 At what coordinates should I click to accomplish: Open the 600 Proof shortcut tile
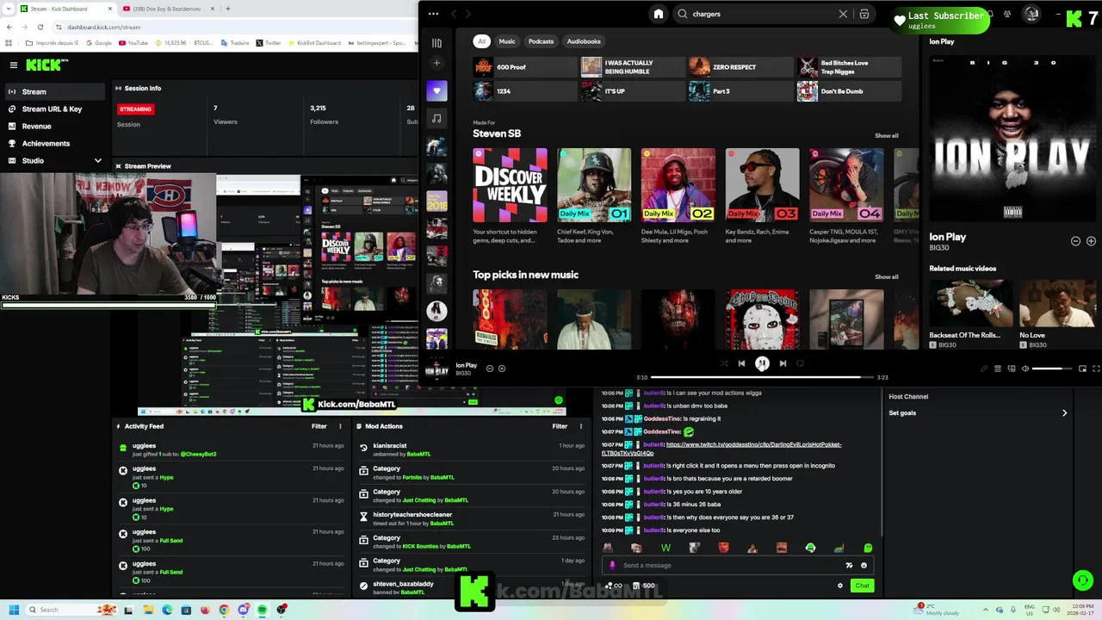pos(524,67)
